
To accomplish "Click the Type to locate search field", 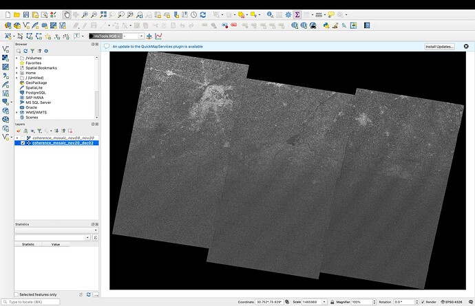I will click(x=28, y=302).
